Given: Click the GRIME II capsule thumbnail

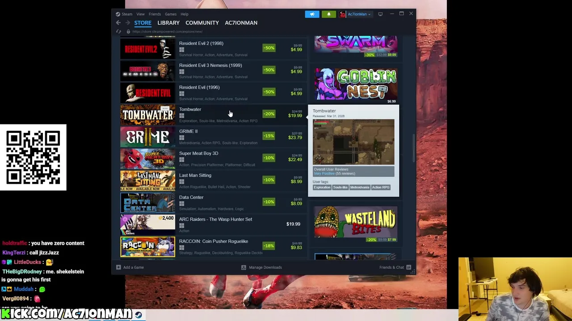Looking at the screenshot, I should point(147,136).
